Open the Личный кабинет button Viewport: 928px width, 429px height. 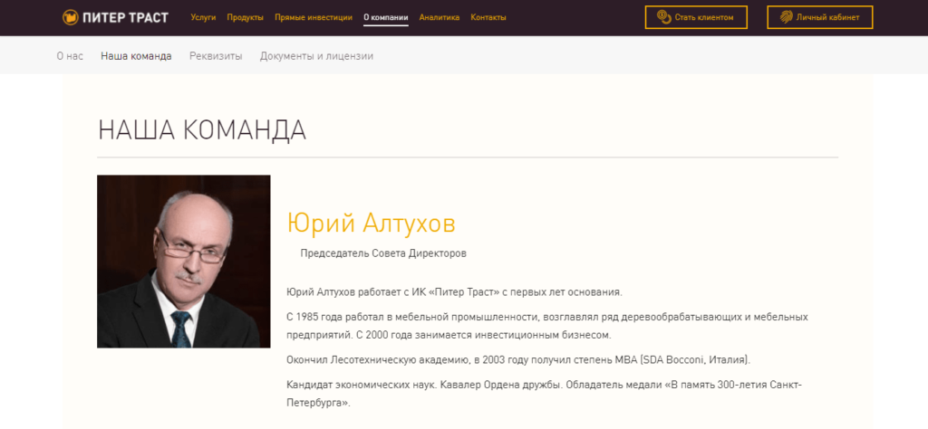819,17
